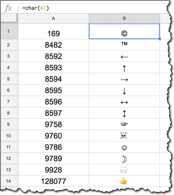This screenshot has width=174, height=195.
Task: Select the pointing hand symbol cell
Action: [124, 124]
